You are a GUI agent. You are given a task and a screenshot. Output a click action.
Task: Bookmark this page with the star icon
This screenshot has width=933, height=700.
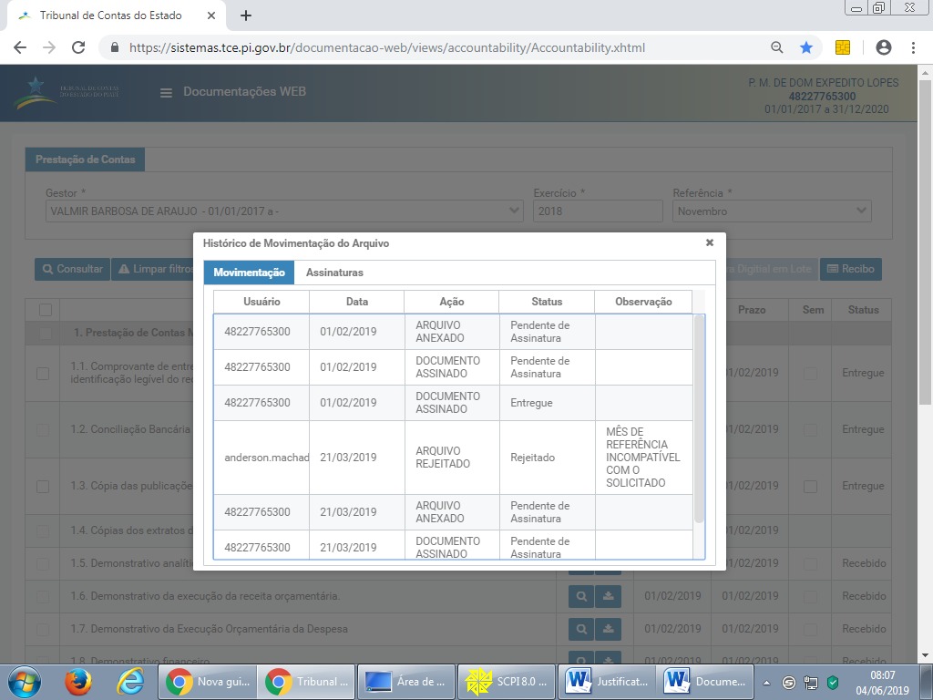(806, 47)
